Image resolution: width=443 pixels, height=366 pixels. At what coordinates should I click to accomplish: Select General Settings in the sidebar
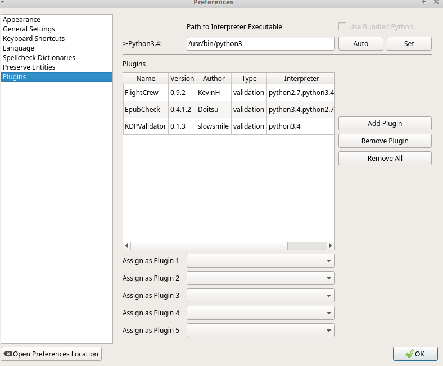point(57,29)
